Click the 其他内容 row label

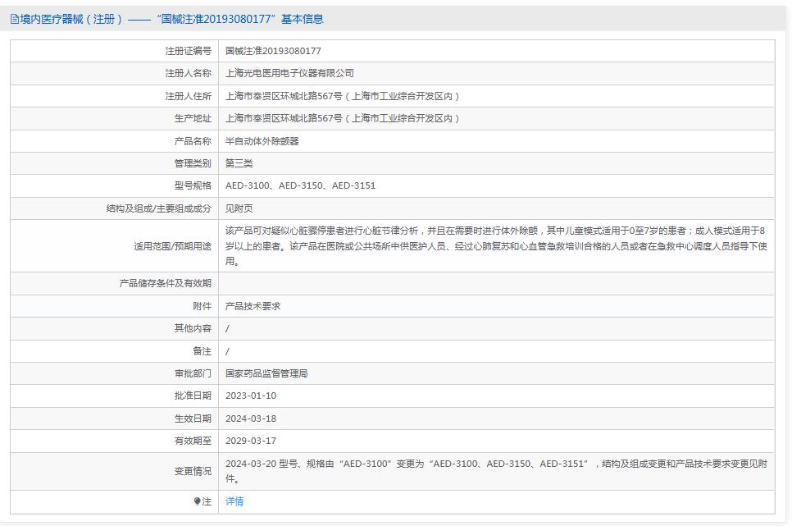(193, 328)
